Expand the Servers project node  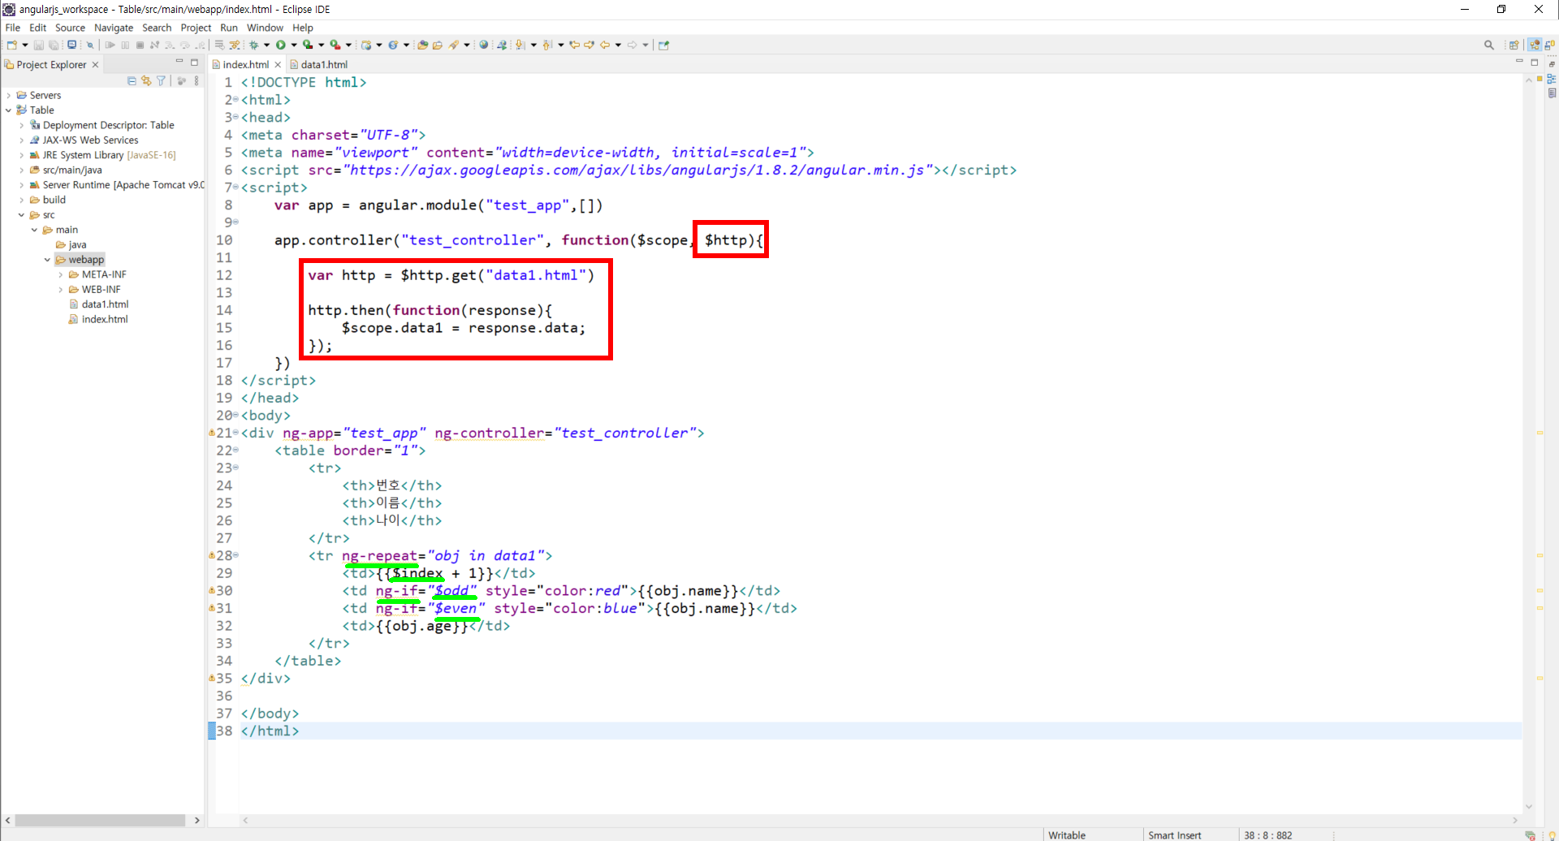pos(8,95)
